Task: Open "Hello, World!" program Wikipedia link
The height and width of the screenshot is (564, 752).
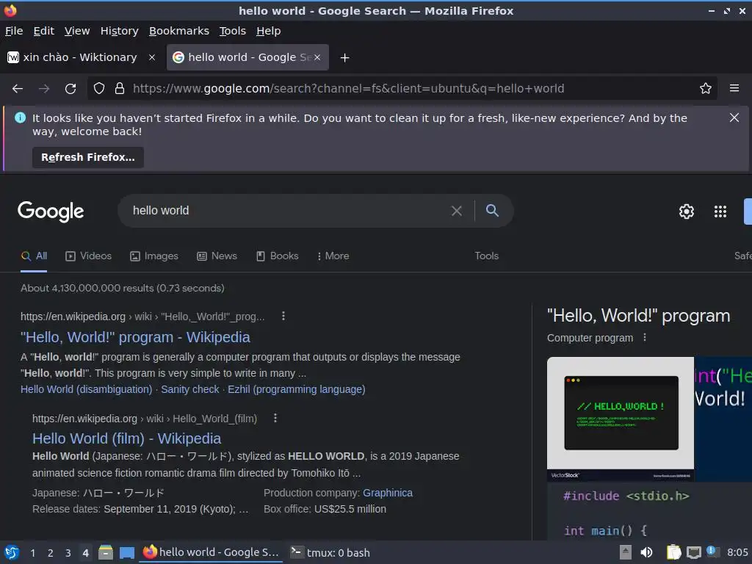Action: (135, 337)
